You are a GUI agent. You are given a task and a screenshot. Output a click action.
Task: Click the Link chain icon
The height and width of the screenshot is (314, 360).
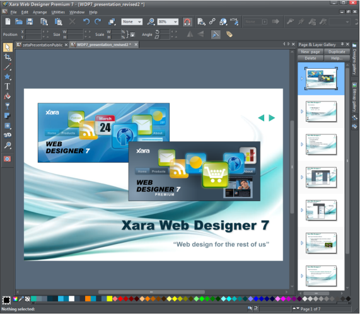pyautogui.click(x=212, y=22)
